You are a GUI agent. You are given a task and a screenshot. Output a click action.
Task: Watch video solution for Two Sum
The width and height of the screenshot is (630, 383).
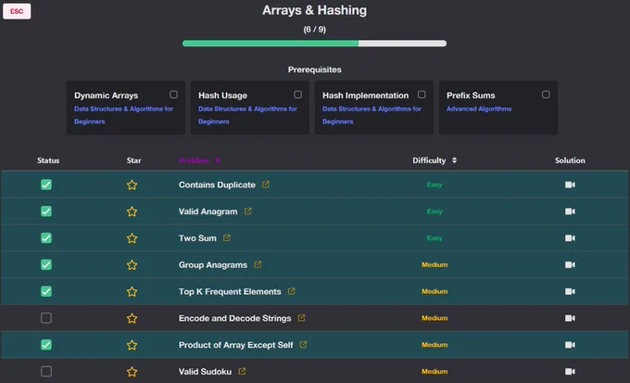point(570,238)
